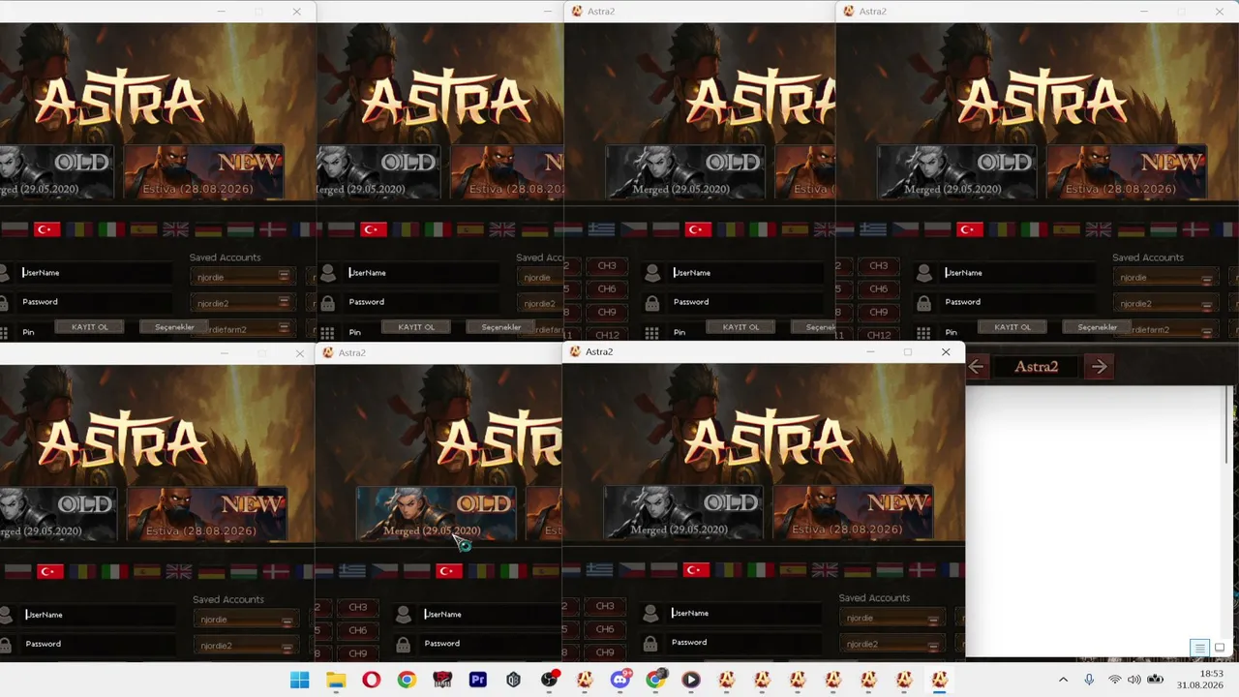This screenshot has height=697, width=1239.
Task: Open the taskbar clock showing 18:53
Action: (x=1200, y=680)
